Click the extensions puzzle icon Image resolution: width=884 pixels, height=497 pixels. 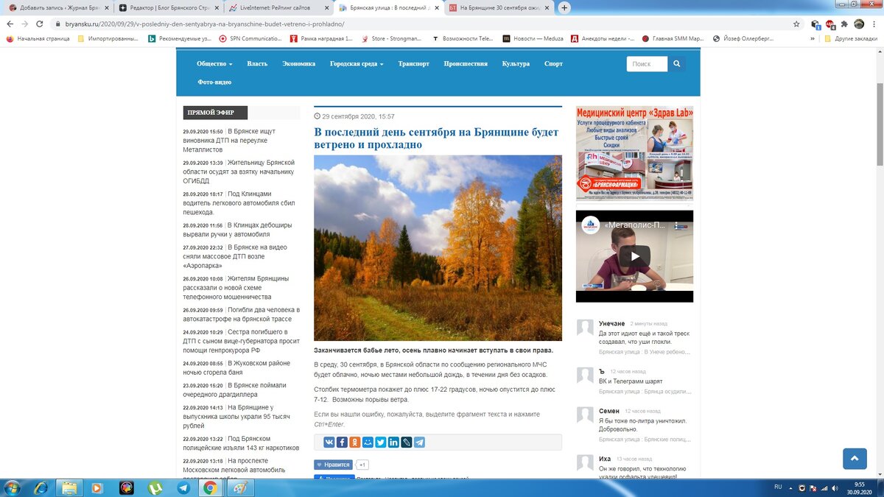point(844,24)
